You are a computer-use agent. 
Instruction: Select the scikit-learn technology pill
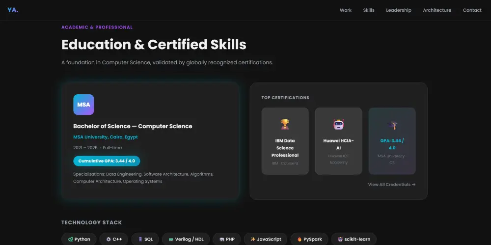(x=354, y=239)
